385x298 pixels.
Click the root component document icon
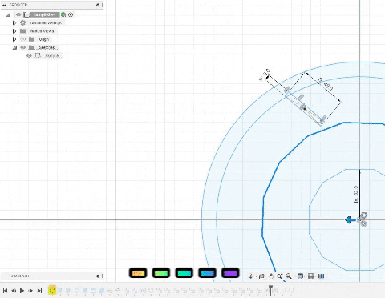pos(26,14)
